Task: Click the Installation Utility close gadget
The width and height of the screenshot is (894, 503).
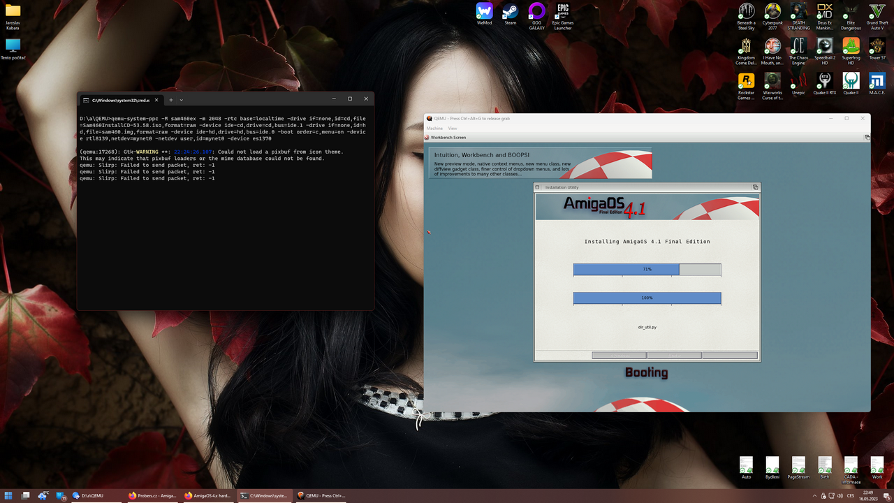Action: (x=537, y=187)
